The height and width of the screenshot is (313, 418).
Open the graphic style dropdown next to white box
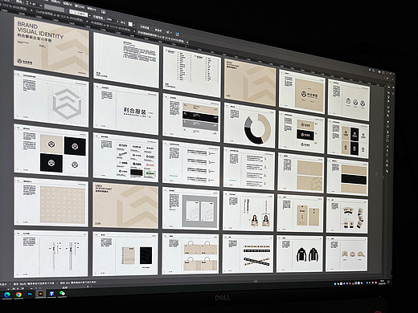tap(134, 25)
